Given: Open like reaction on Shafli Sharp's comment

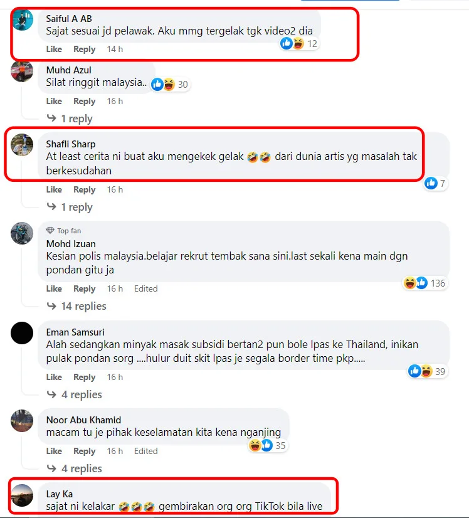Looking at the screenshot, I should tap(436, 183).
